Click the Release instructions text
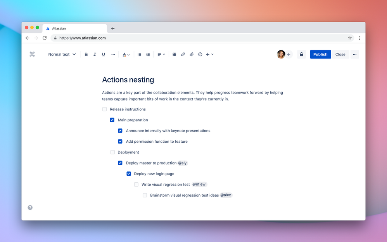This screenshot has width=387, height=242. (x=128, y=109)
